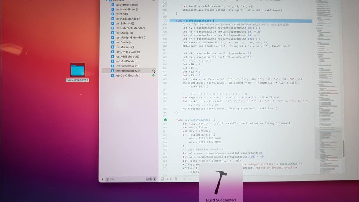Open testMultDivide() in test navigator
The width and height of the screenshot is (359, 202).
point(126,61)
